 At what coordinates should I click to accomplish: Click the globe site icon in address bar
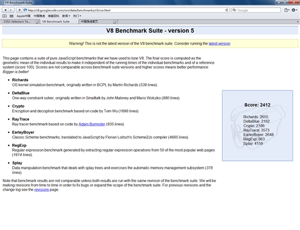25,10
